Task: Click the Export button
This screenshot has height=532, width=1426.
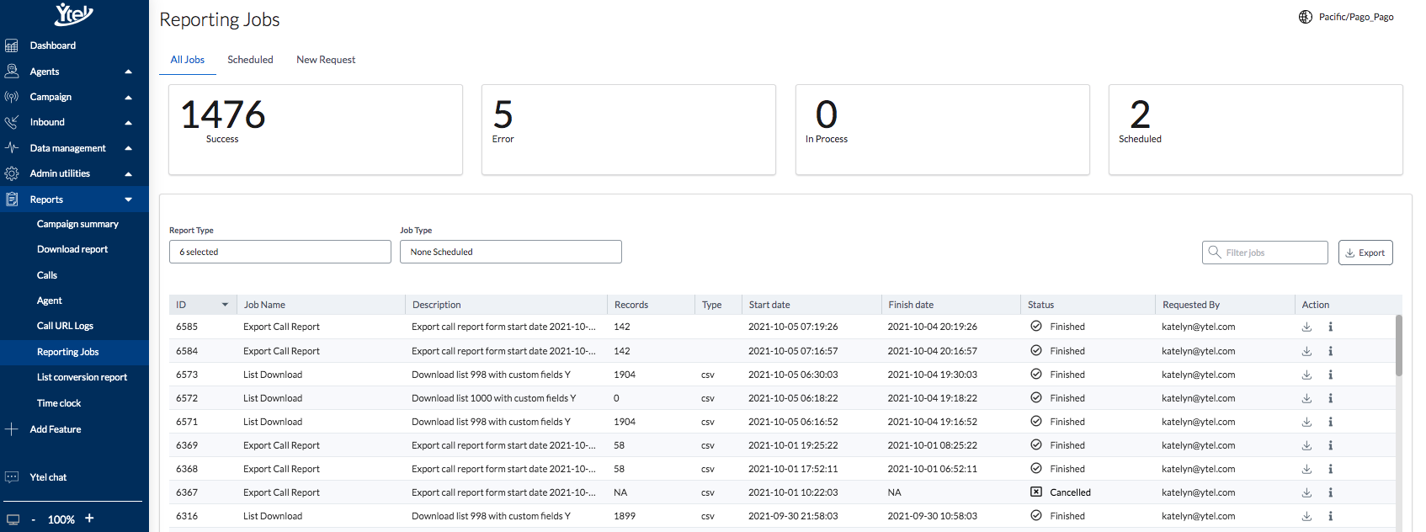Action: coord(1365,253)
